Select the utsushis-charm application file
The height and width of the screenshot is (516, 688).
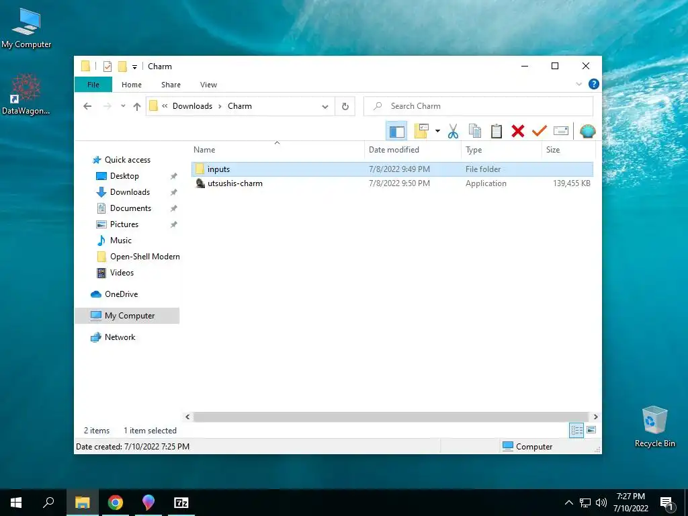392,183
